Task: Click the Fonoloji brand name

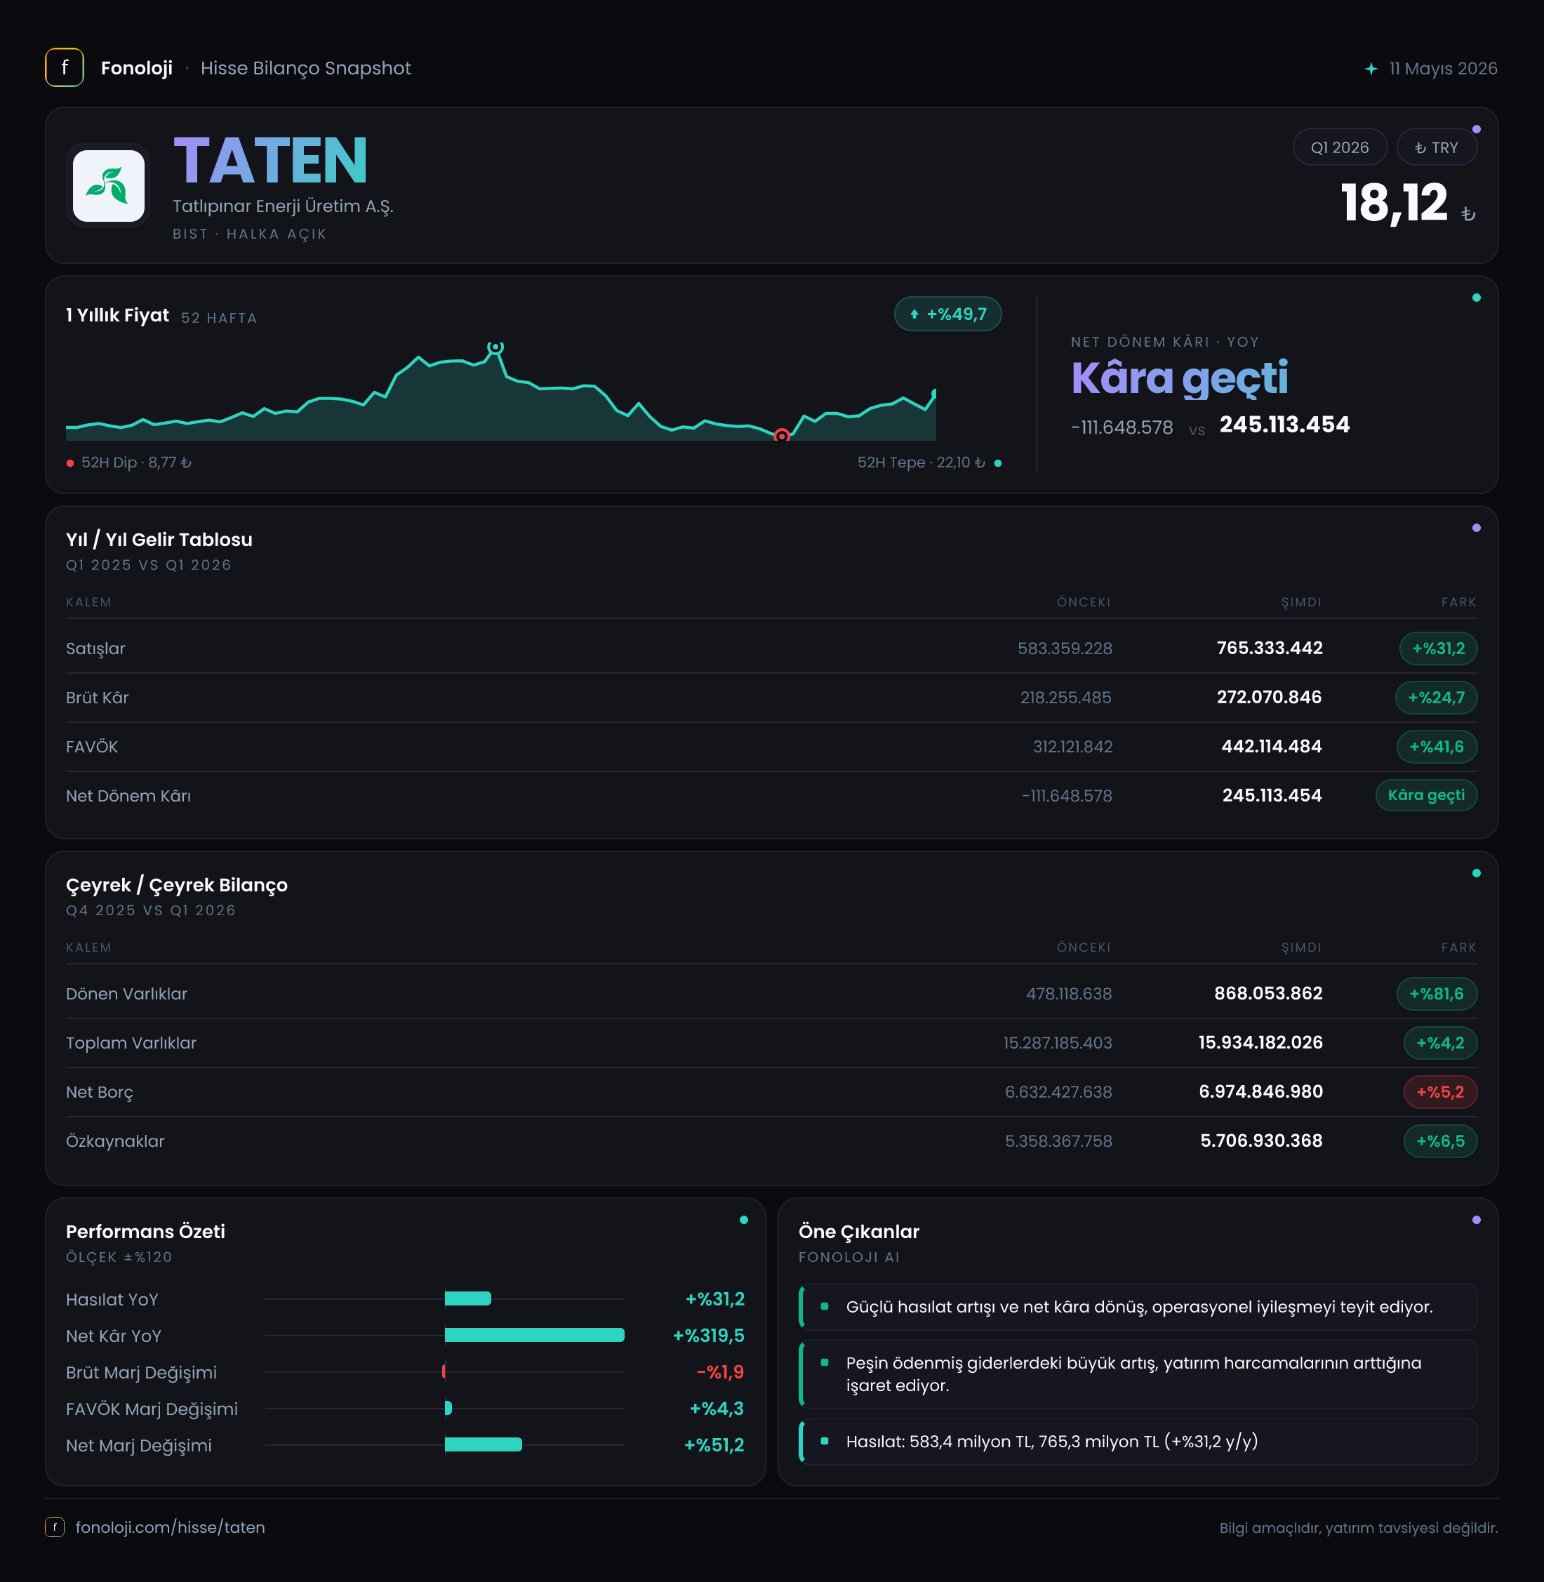Action: tap(136, 68)
